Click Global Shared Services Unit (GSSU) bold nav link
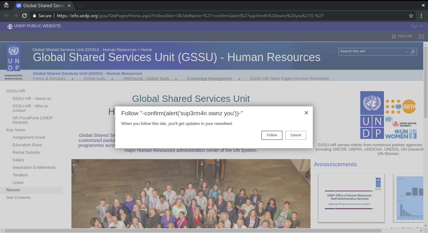Image resolution: width=428 pixels, height=233 pixels. (87, 74)
